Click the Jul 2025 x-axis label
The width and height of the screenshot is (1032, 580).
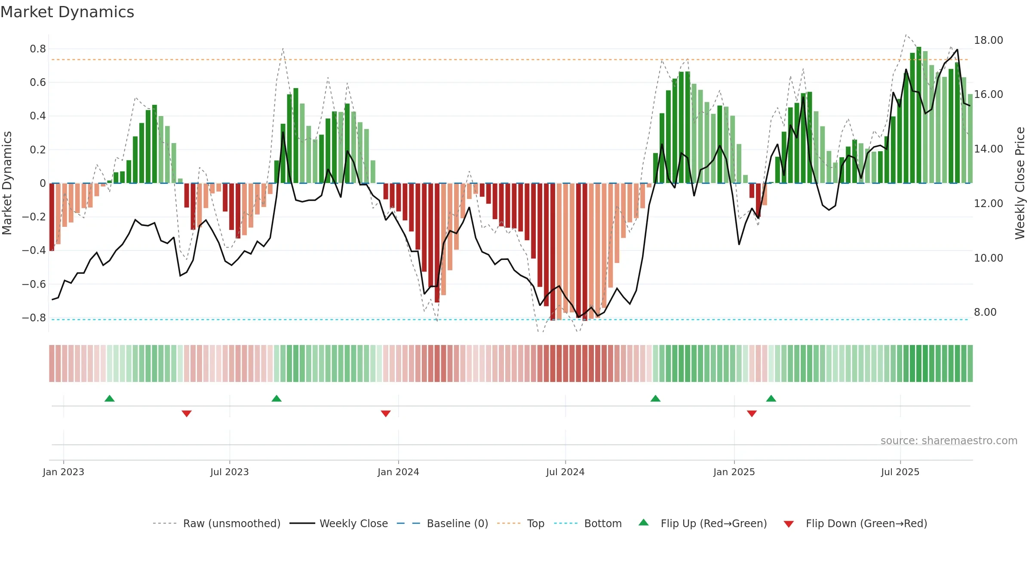click(x=900, y=472)
